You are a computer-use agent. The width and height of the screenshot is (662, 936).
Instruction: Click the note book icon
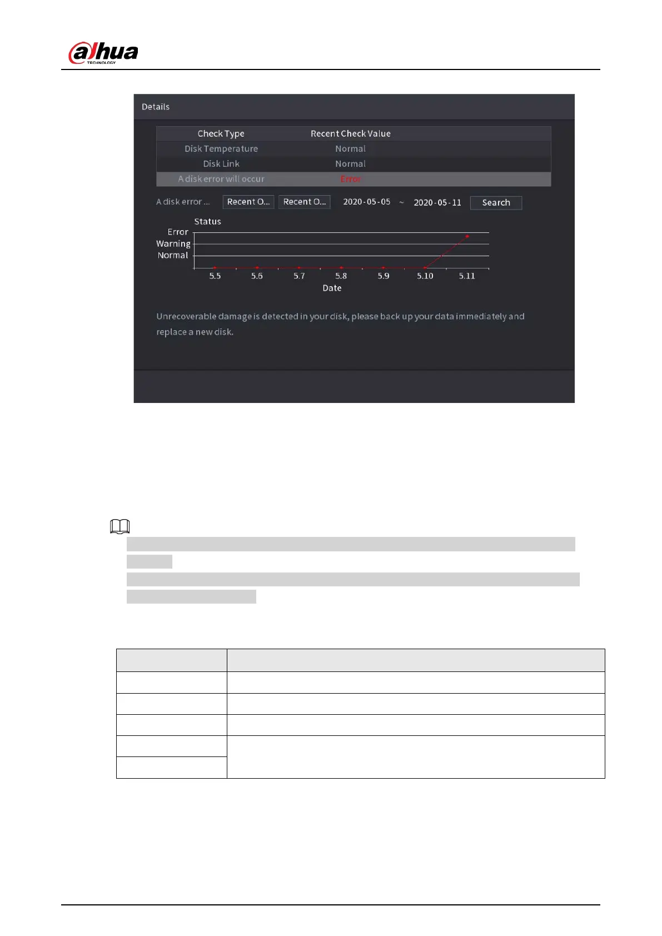120,526
